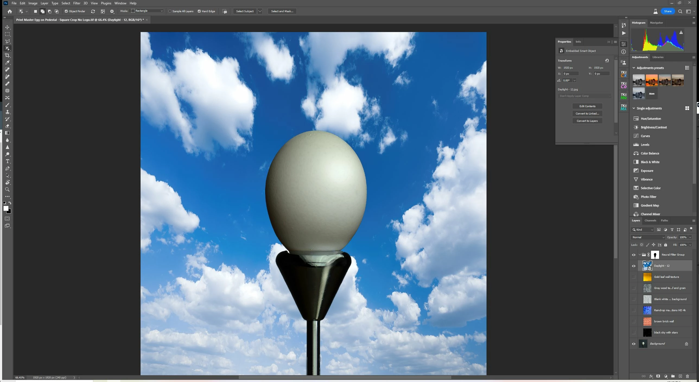Image resolution: width=699 pixels, height=382 pixels.
Task: Disable the Object Finder checkbox
Action: pyautogui.click(x=66, y=11)
